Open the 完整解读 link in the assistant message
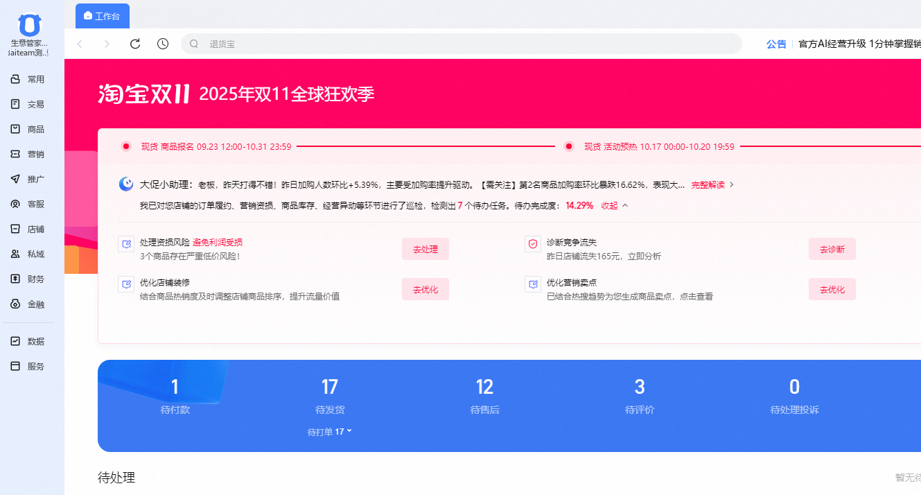The height and width of the screenshot is (495, 921). click(708, 184)
